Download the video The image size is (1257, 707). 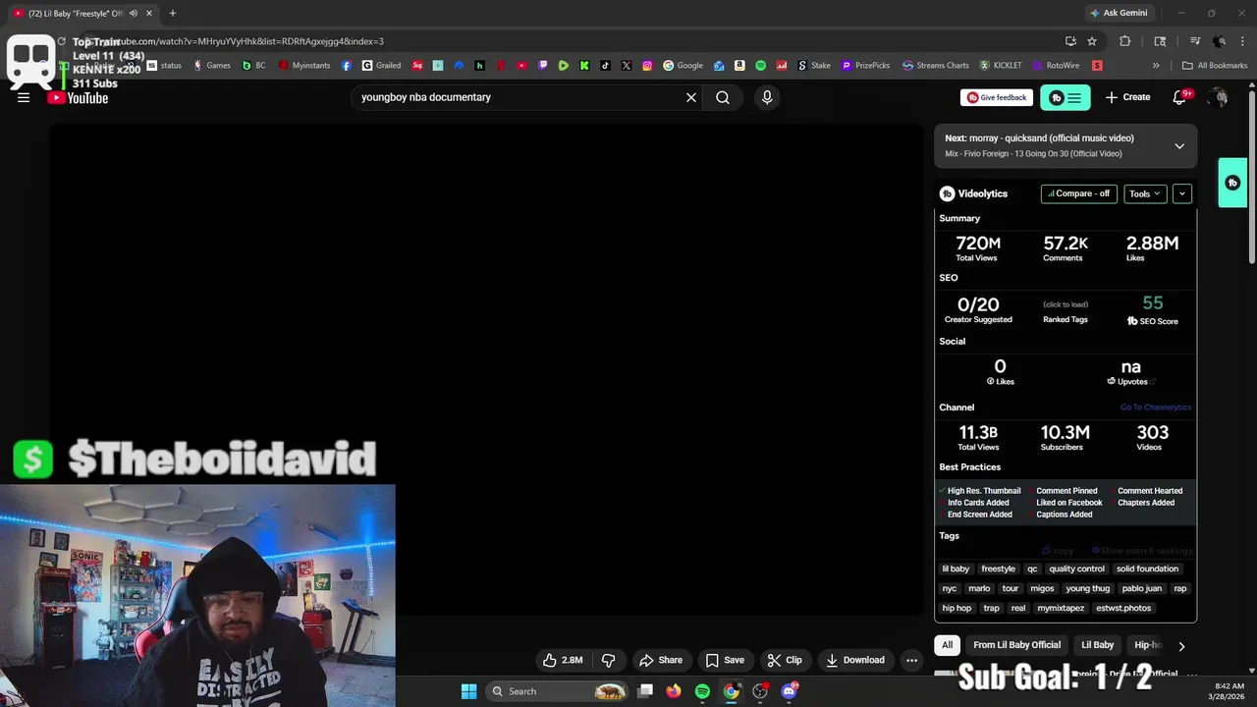click(x=855, y=660)
